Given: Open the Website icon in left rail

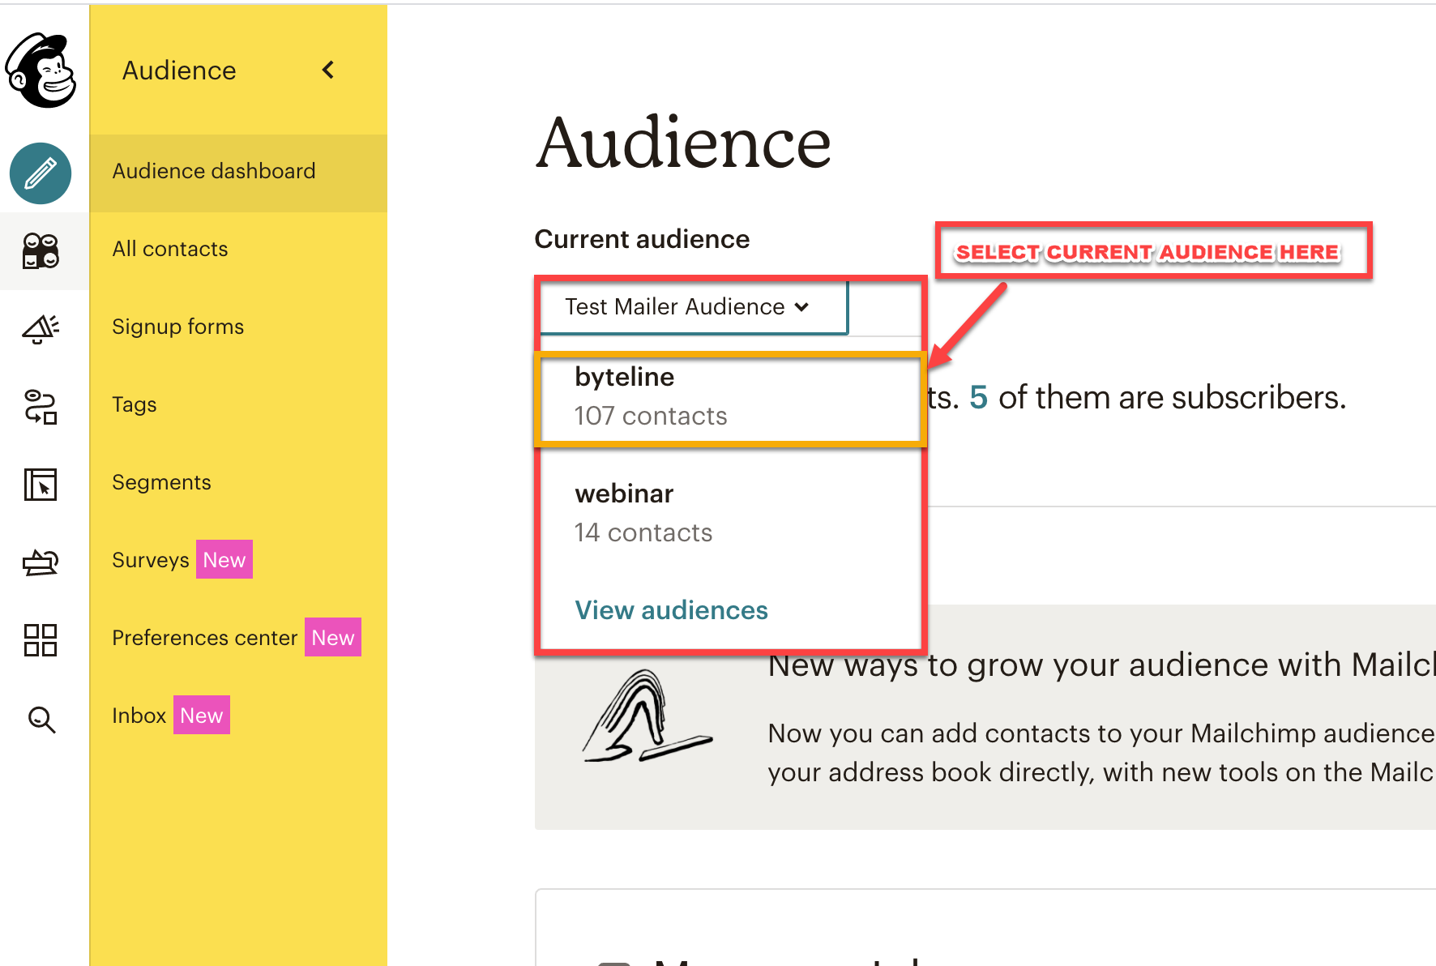Looking at the screenshot, I should click(41, 484).
